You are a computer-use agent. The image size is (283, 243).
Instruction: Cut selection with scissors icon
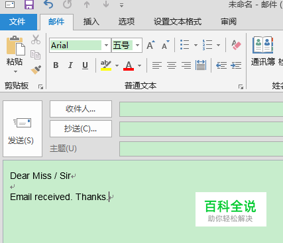point(36,40)
